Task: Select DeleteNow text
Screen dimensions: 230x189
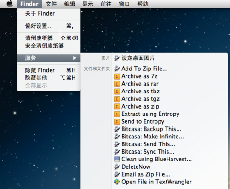Action: 136,167
